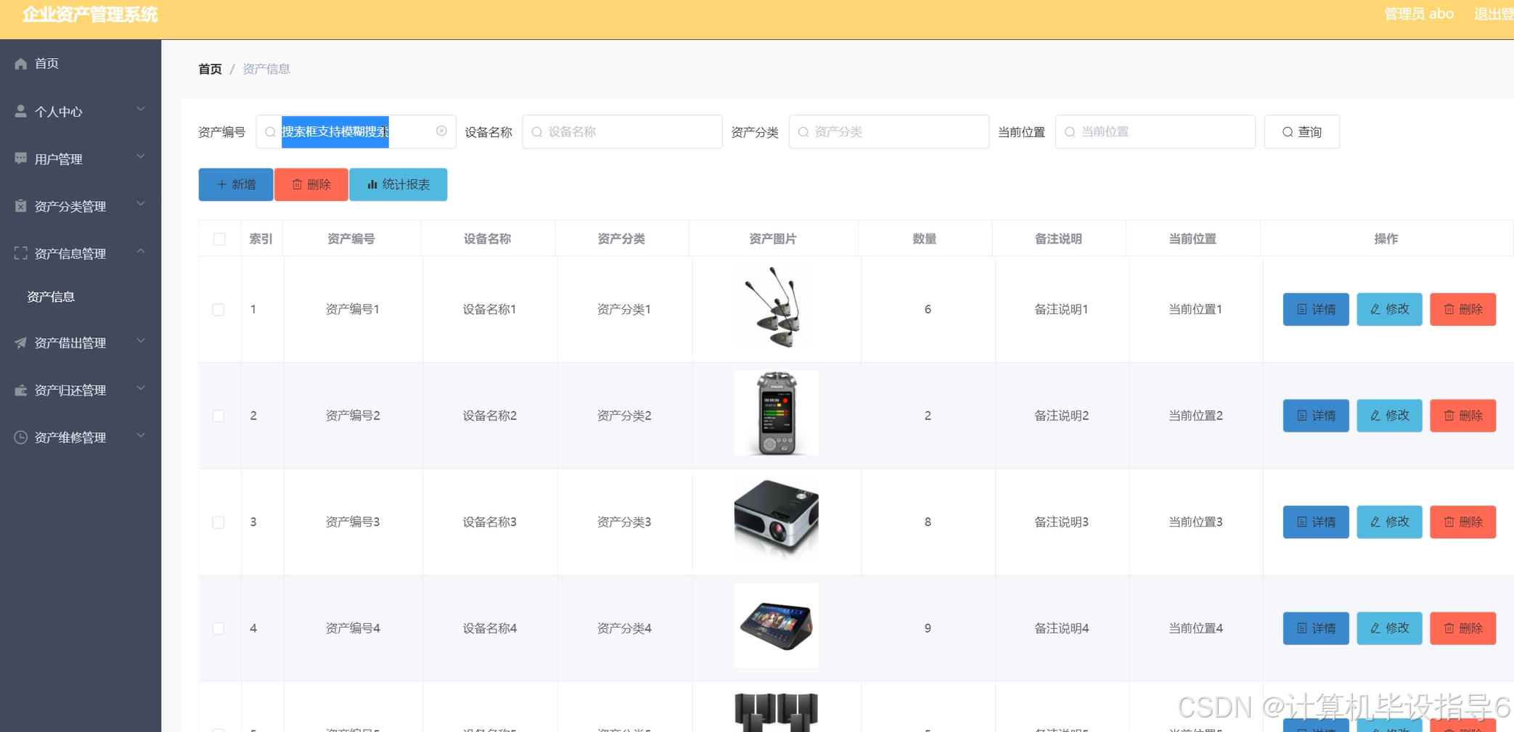Open the tablet device image in row 4
This screenshot has height=732, width=1514.
click(x=776, y=625)
